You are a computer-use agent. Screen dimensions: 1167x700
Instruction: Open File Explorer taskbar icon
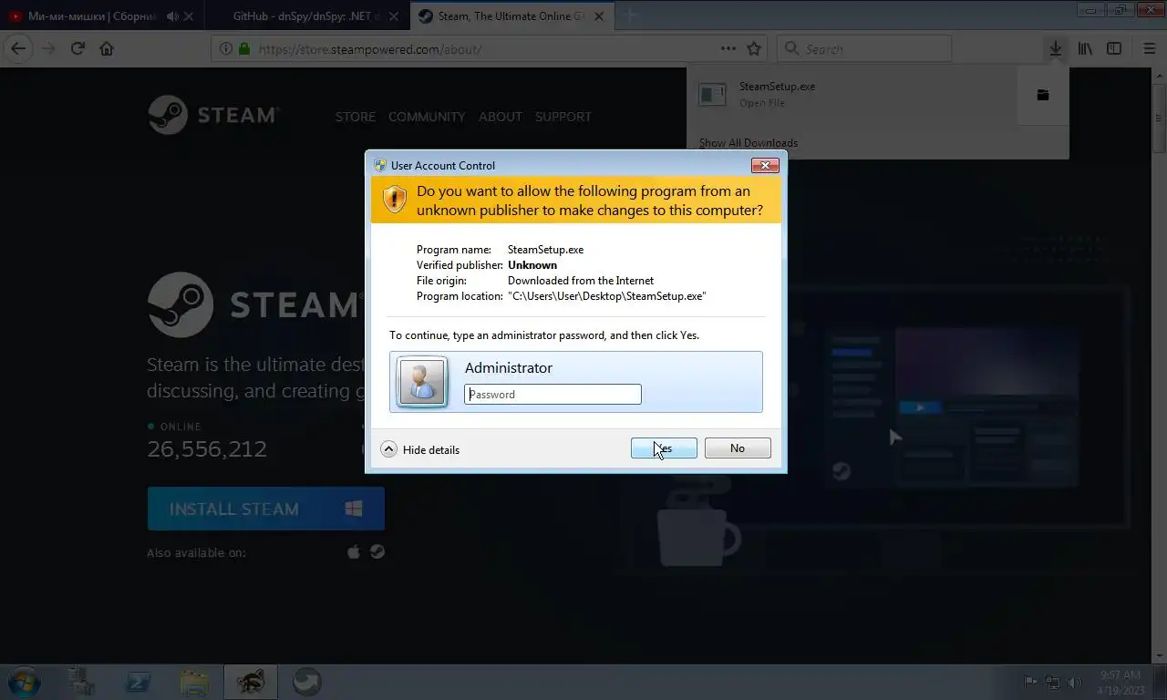tap(194, 682)
